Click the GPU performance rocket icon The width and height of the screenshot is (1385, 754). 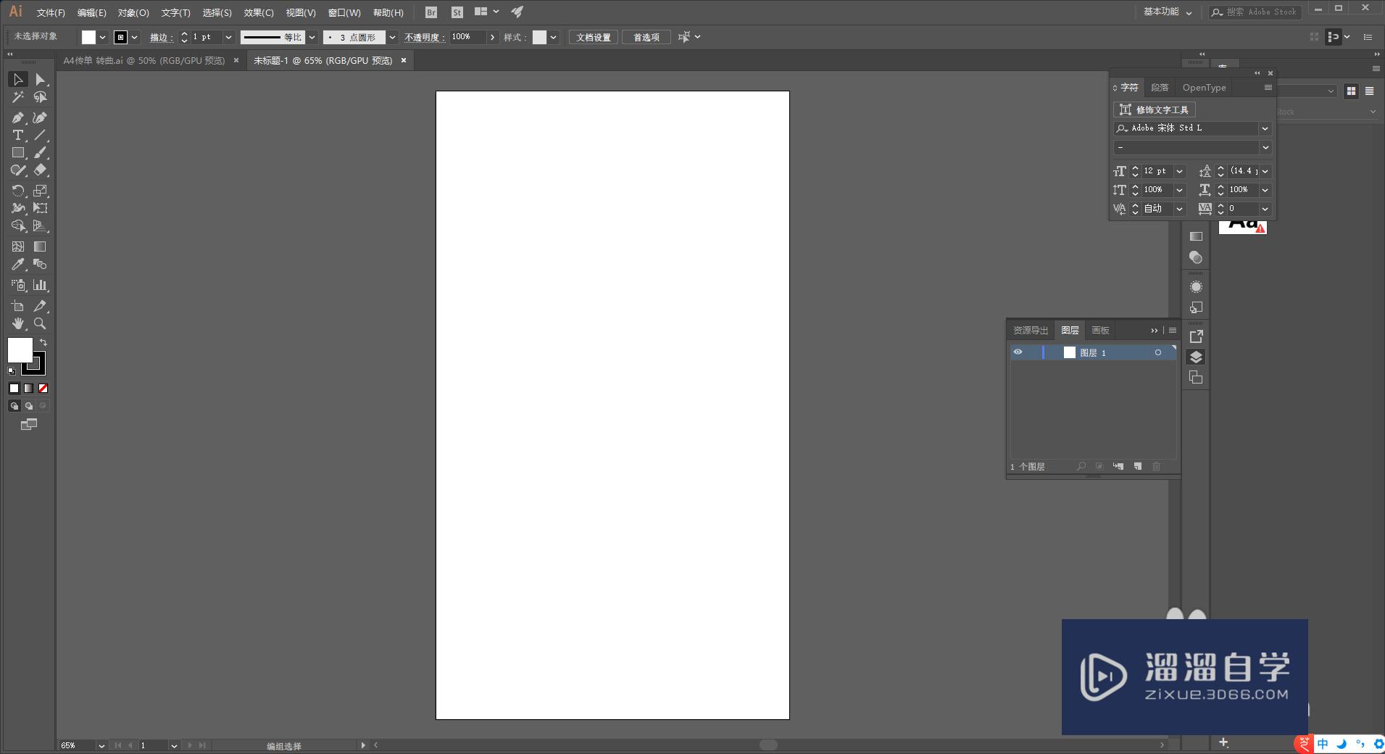(517, 12)
